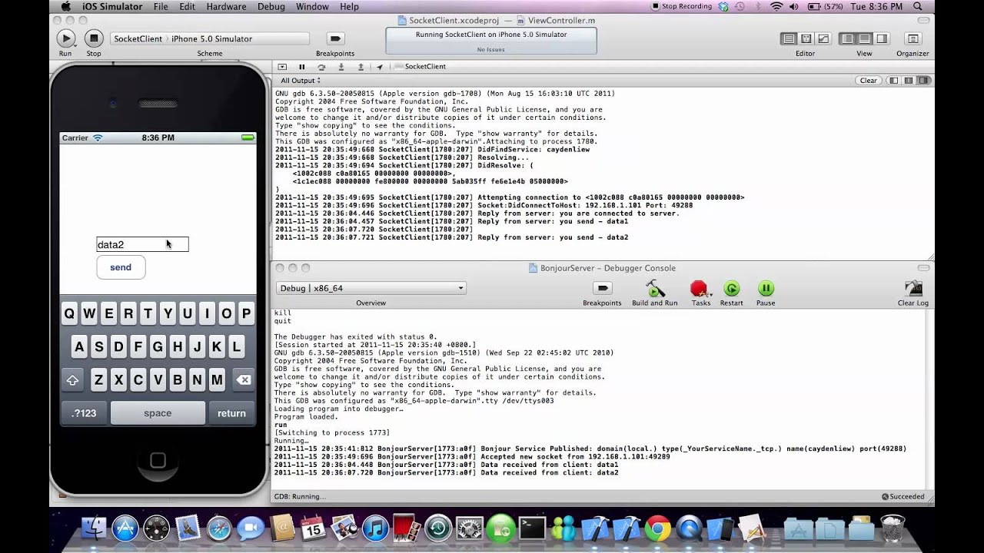
Task: Click the green Restart icon
Action: 732,289
